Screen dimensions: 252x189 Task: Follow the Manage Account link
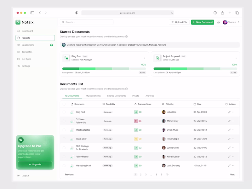[x=157, y=45]
